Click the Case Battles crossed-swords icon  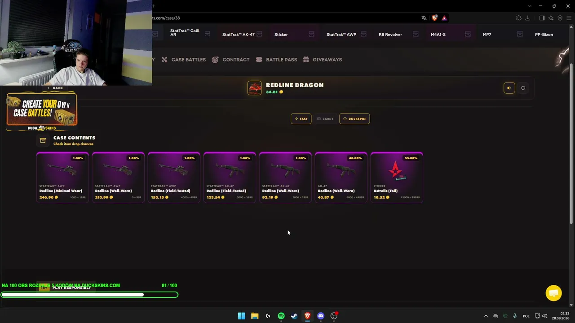click(164, 60)
